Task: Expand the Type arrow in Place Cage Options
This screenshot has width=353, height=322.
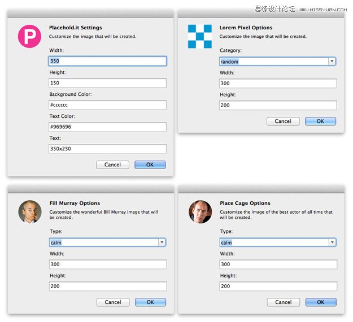Action: [332, 242]
